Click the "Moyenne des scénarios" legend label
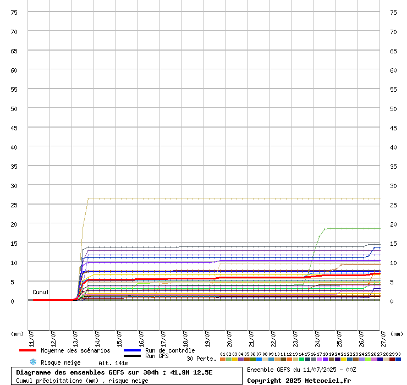This screenshot has width=407, height=385. coord(75,350)
